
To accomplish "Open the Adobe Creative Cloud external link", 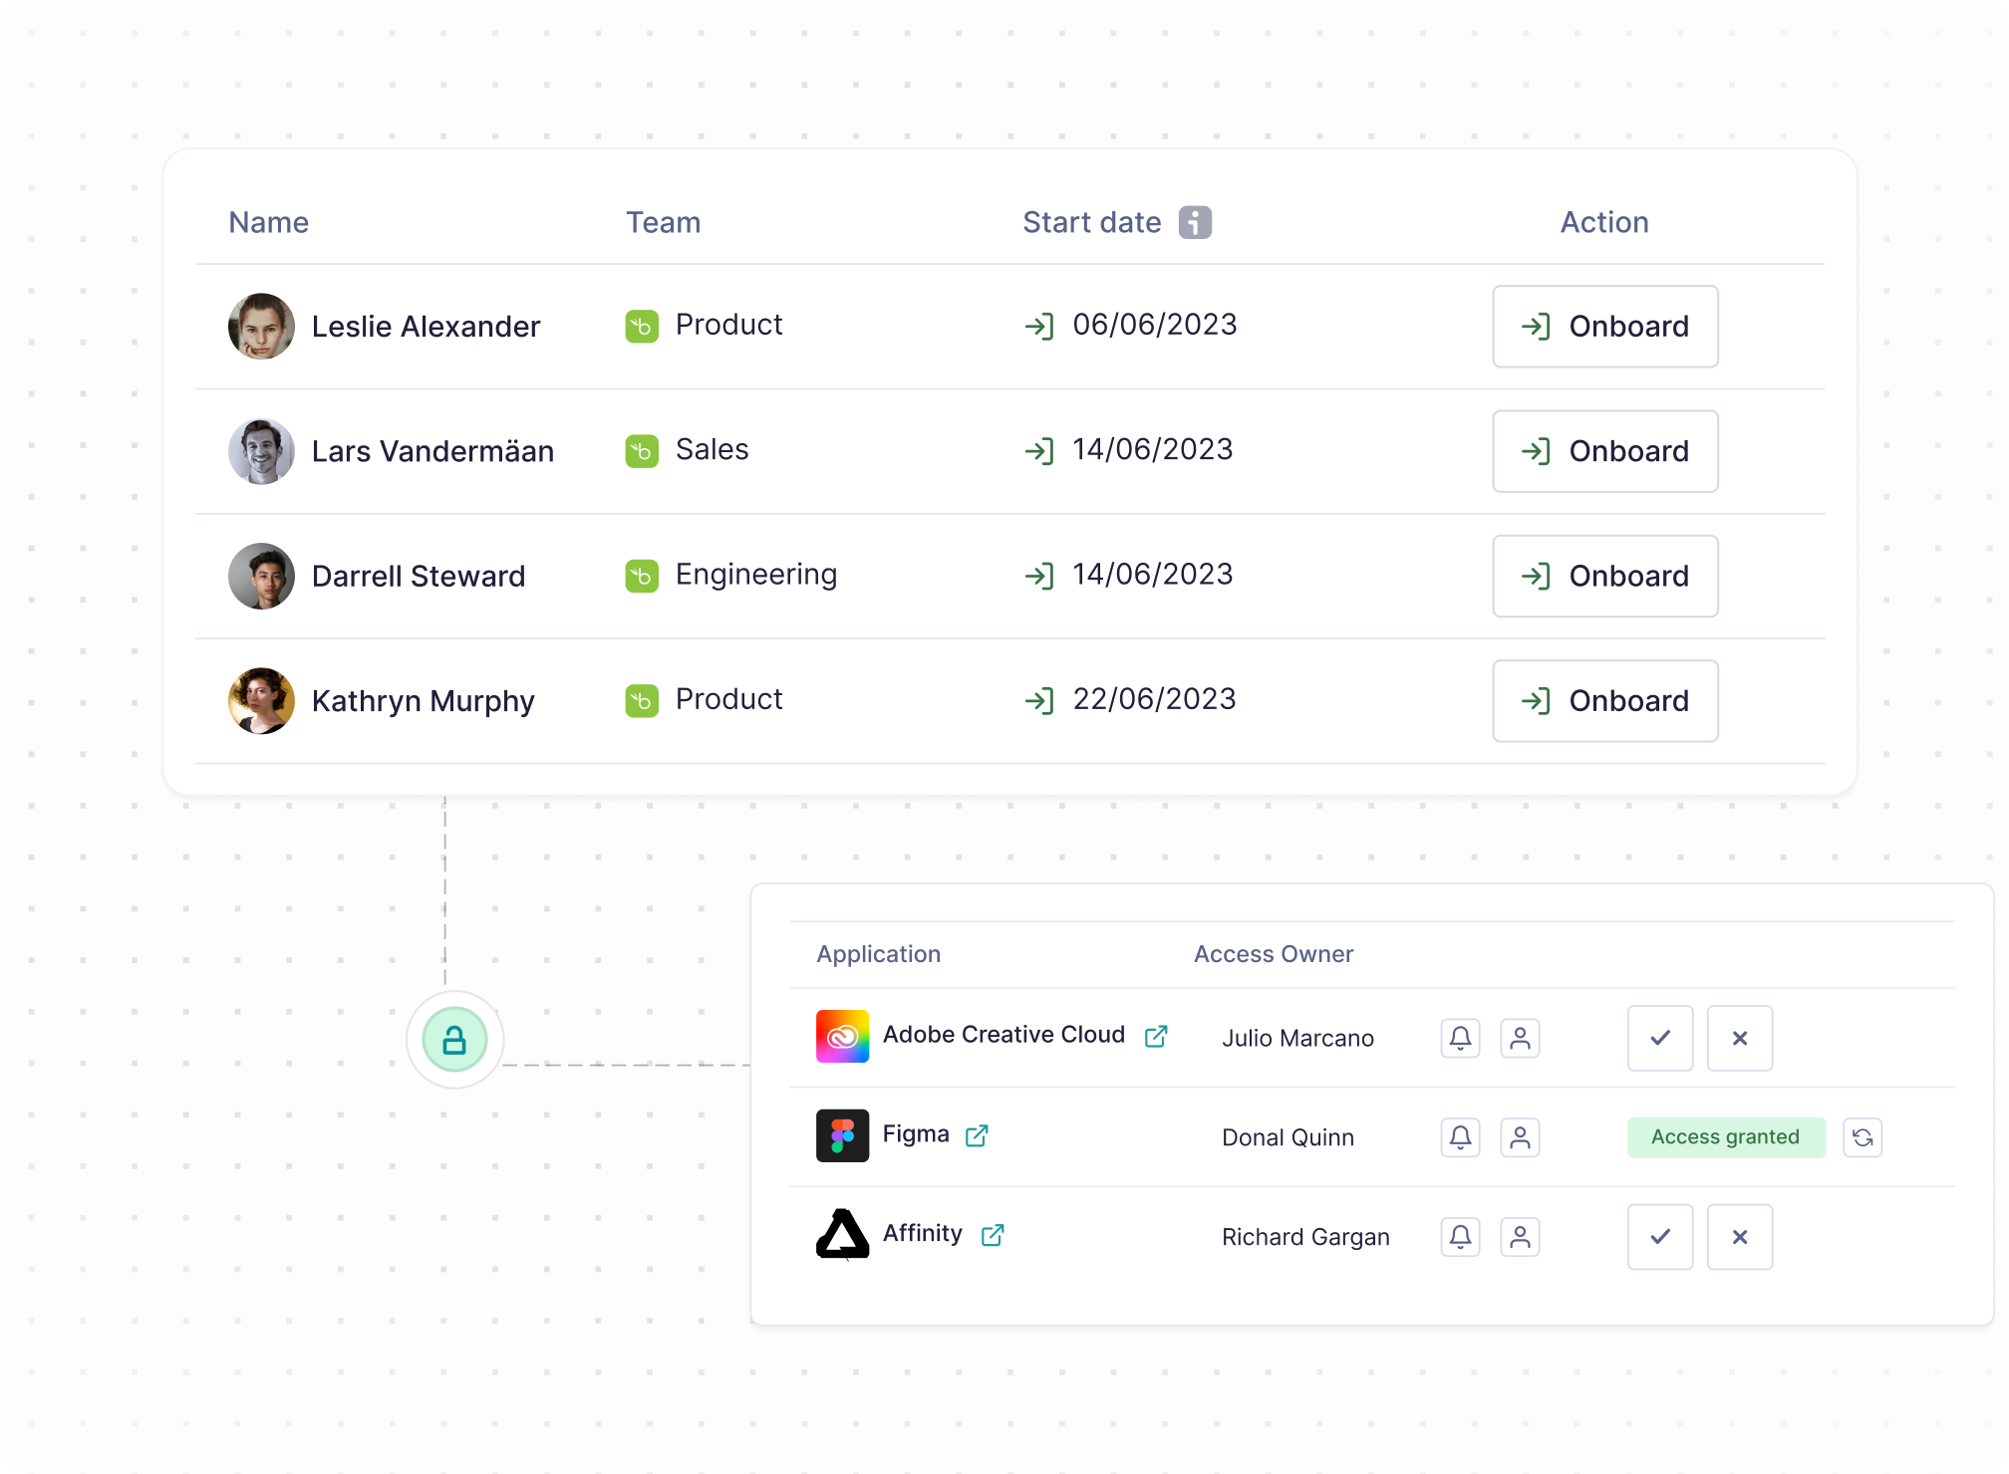I will coord(1157,1036).
